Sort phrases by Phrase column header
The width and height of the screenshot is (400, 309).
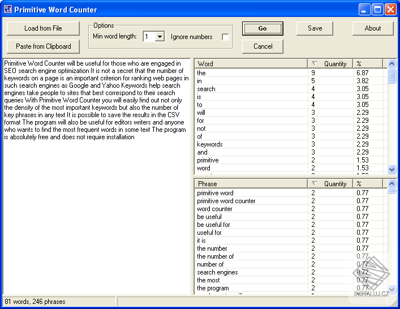click(x=251, y=184)
